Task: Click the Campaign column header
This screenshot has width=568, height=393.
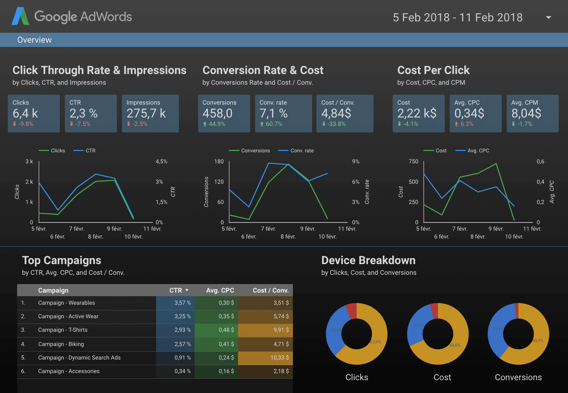Action: pyautogui.click(x=53, y=290)
